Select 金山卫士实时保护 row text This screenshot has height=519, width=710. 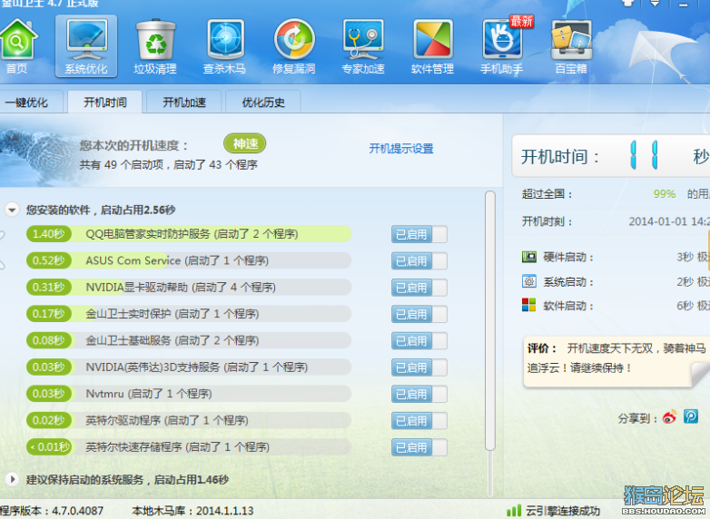(173, 314)
